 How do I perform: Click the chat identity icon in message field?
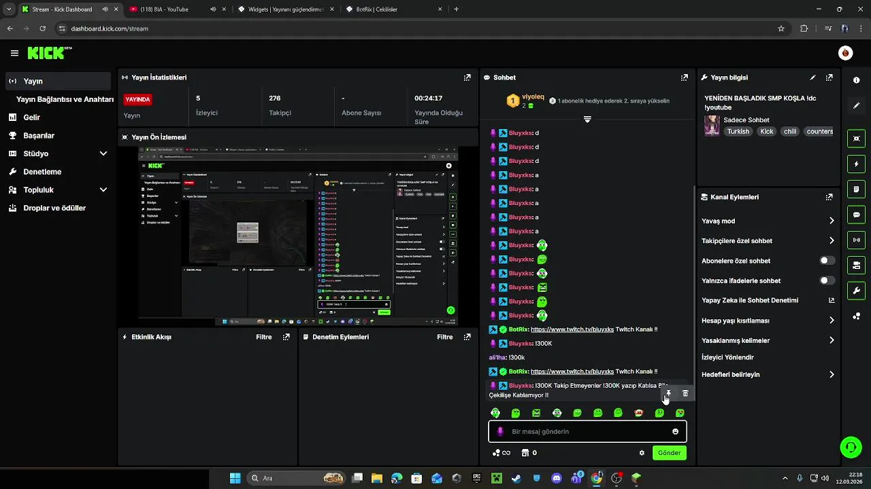coord(500,431)
